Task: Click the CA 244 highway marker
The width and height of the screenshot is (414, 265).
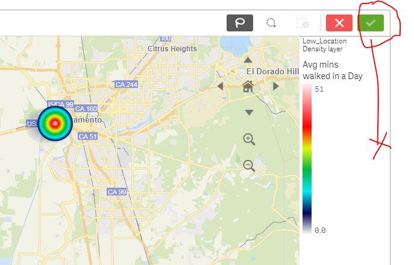Action: [126, 85]
